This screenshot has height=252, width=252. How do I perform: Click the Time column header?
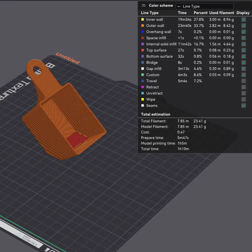click(x=182, y=13)
